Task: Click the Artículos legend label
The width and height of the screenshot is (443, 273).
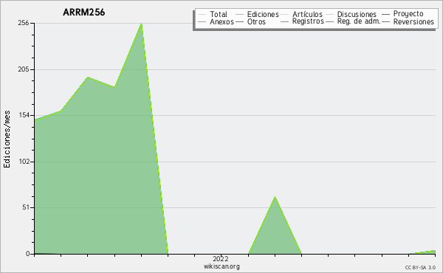Action: pyautogui.click(x=307, y=14)
